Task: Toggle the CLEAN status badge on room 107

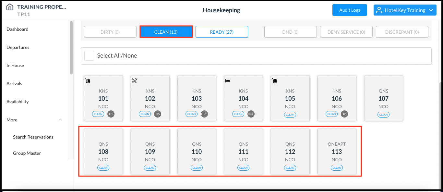Action: point(383,114)
